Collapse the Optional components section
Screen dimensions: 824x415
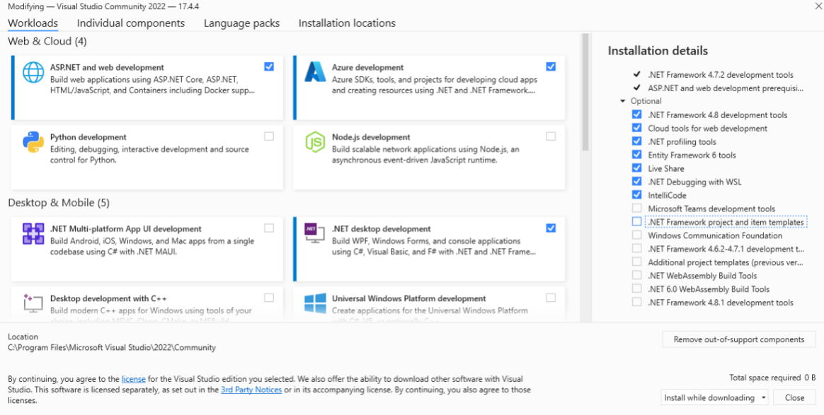click(623, 100)
